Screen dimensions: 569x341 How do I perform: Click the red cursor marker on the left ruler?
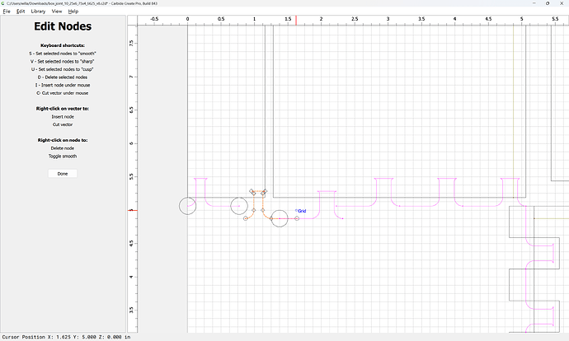133,210
